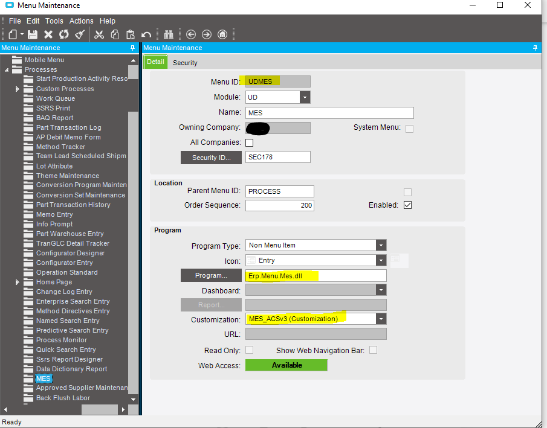The image size is (547, 428).
Task: Click the Program path input field
Action: click(x=316, y=276)
